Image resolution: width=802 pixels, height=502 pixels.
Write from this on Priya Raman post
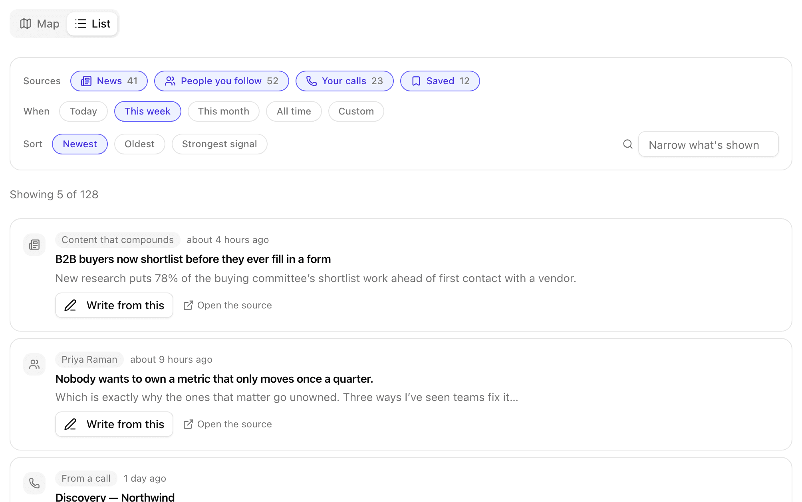point(114,424)
